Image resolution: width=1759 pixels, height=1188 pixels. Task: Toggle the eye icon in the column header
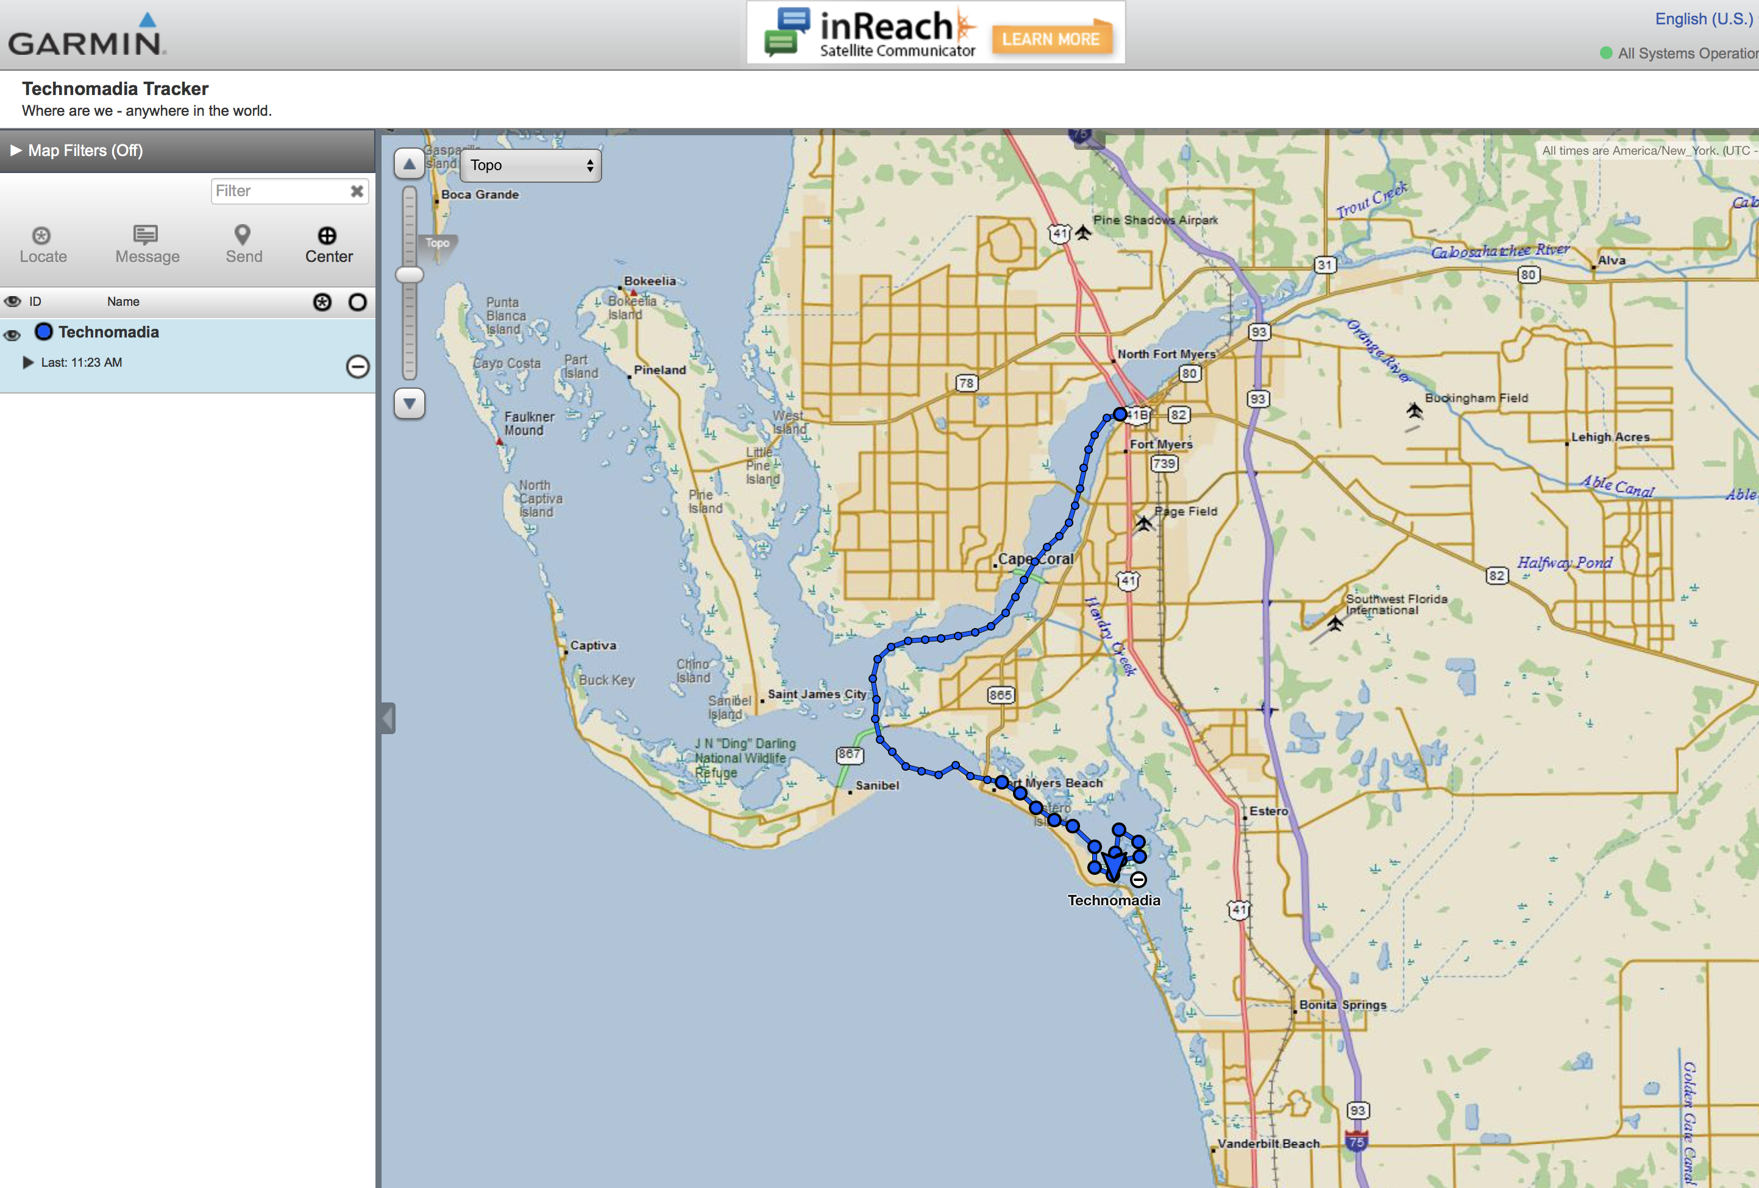12,302
